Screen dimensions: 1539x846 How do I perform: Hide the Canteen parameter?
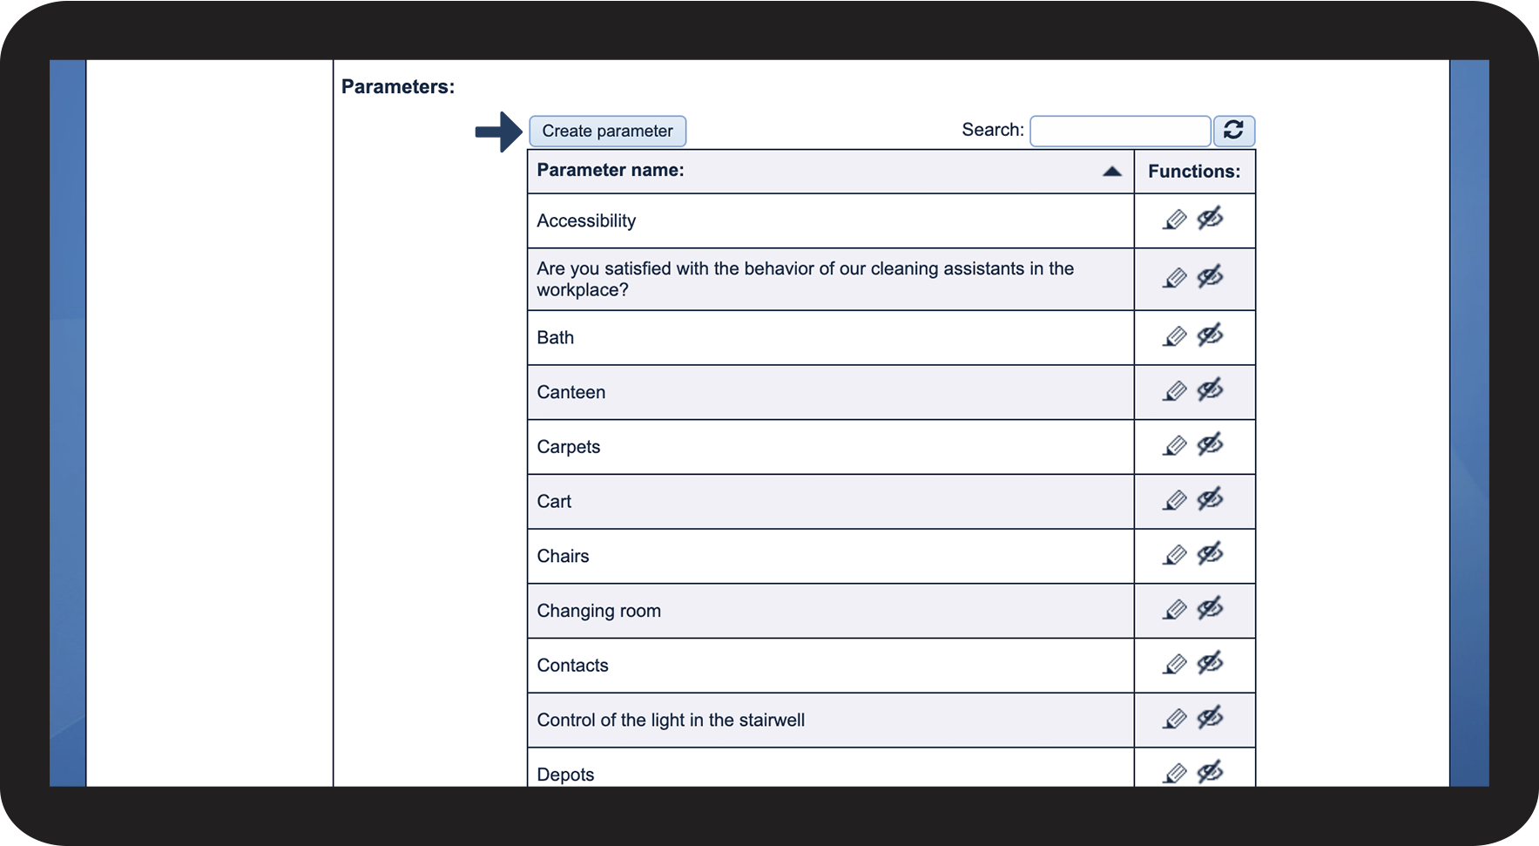(1210, 390)
